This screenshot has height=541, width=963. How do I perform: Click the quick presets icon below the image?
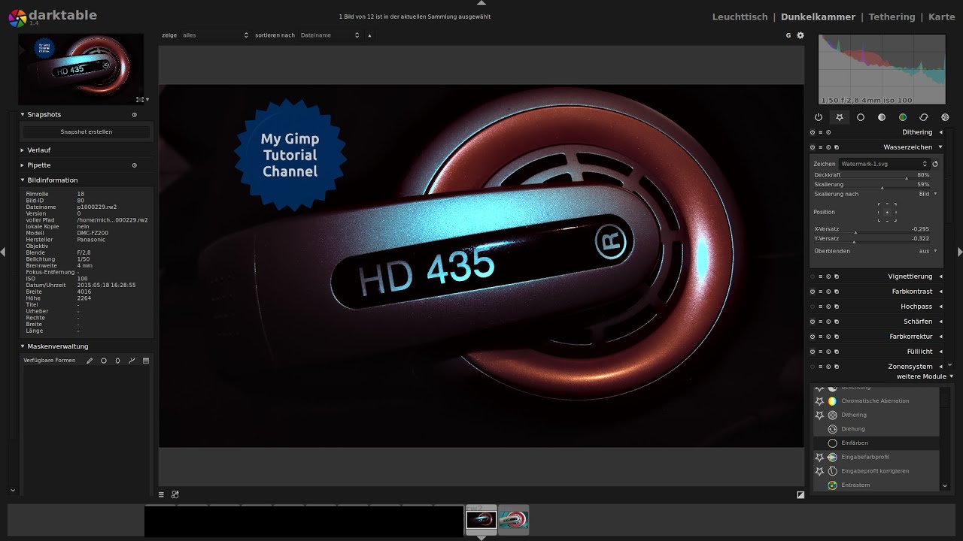point(161,494)
